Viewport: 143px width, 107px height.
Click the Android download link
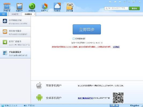tap(85, 98)
